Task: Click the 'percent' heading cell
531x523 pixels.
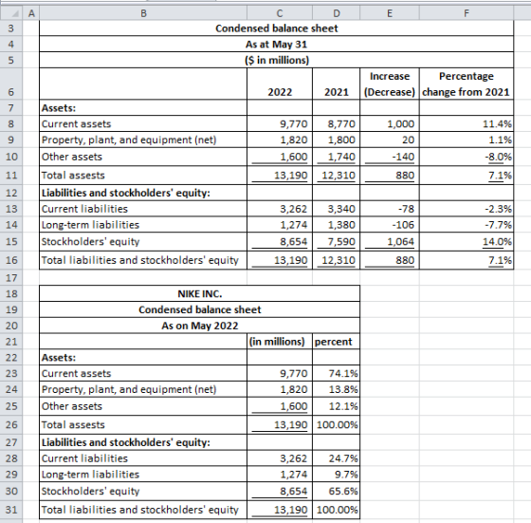Action: coord(336,342)
